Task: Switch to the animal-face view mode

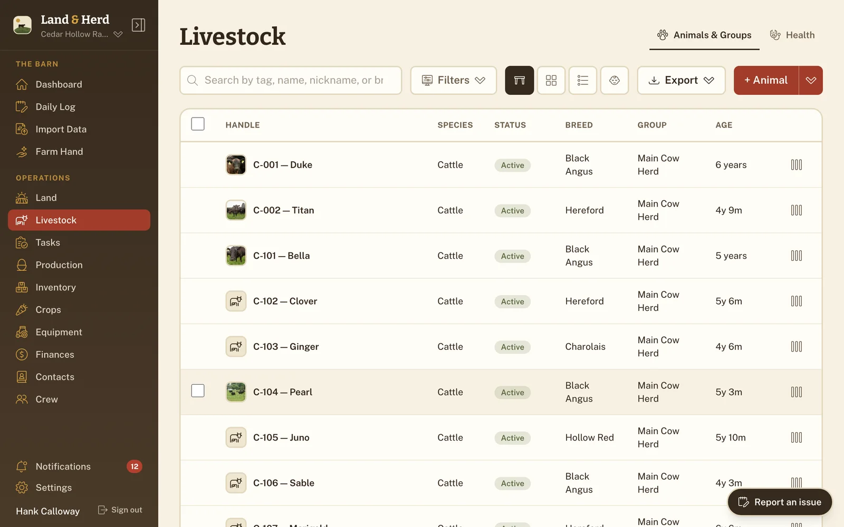Action: (615, 80)
